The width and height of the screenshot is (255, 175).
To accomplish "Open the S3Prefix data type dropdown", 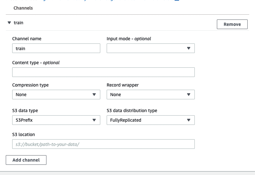I will (53, 120).
